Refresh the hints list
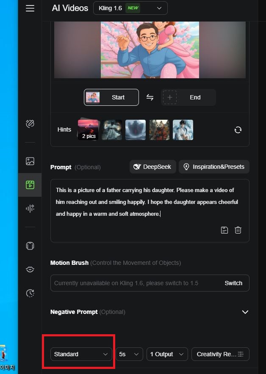This screenshot has height=374, width=266. click(x=238, y=130)
